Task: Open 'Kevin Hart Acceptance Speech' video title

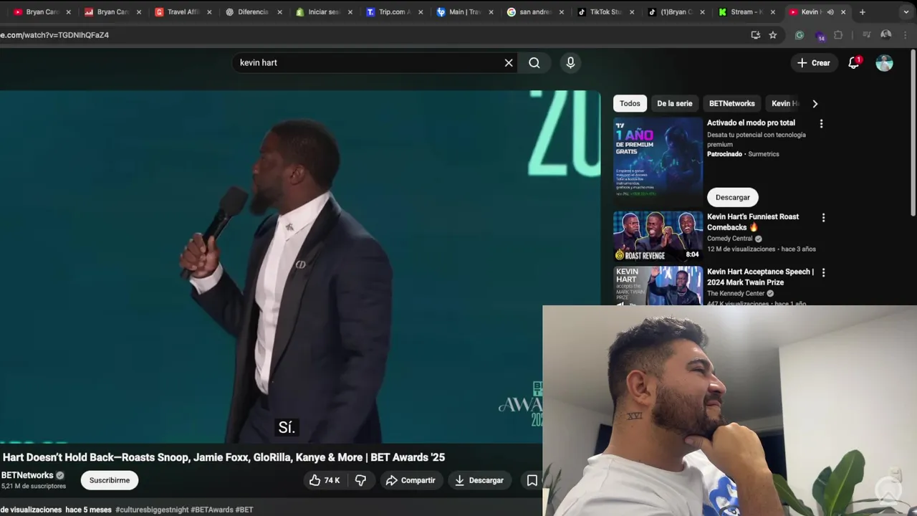Action: point(760,277)
